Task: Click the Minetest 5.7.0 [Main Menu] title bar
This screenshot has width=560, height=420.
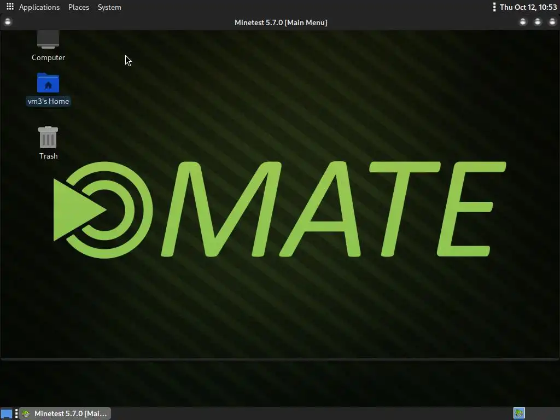Action: [281, 22]
